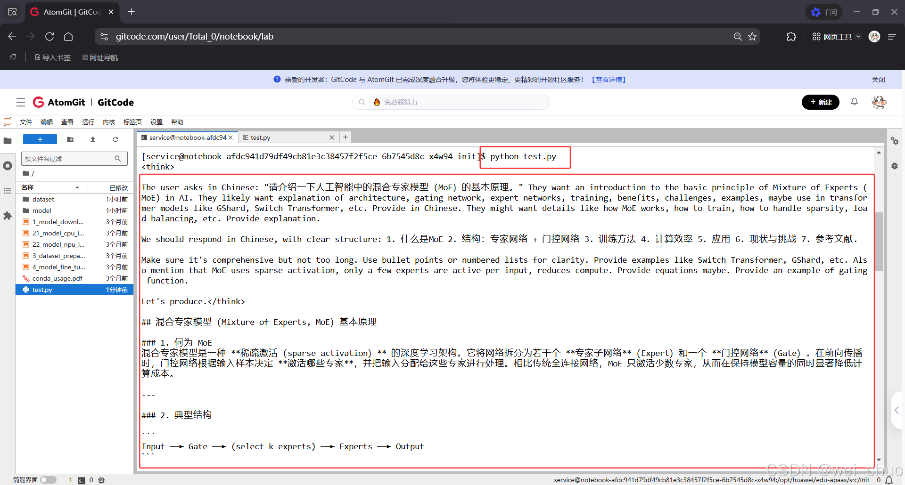Viewport: 905px width, 485px height.
Task: Create a new folder in file browser
Action: pyautogui.click(x=70, y=139)
